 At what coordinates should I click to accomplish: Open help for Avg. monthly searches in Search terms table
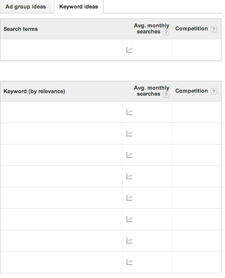tap(166, 32)
